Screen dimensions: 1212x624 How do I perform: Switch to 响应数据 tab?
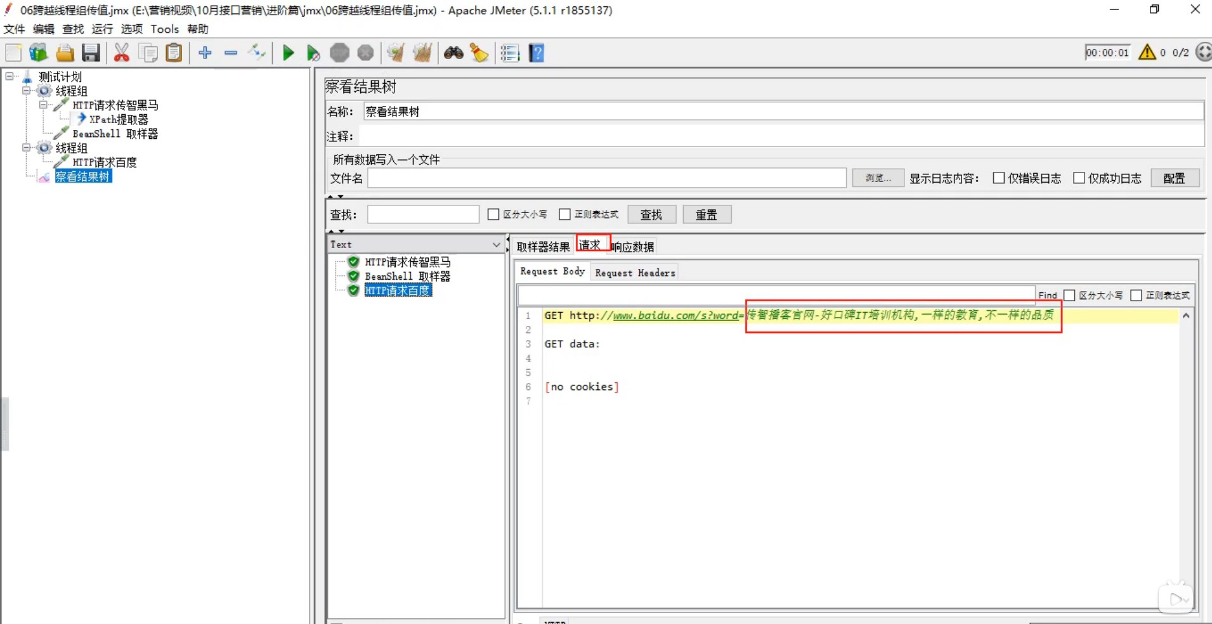click(x=632, y=247)
